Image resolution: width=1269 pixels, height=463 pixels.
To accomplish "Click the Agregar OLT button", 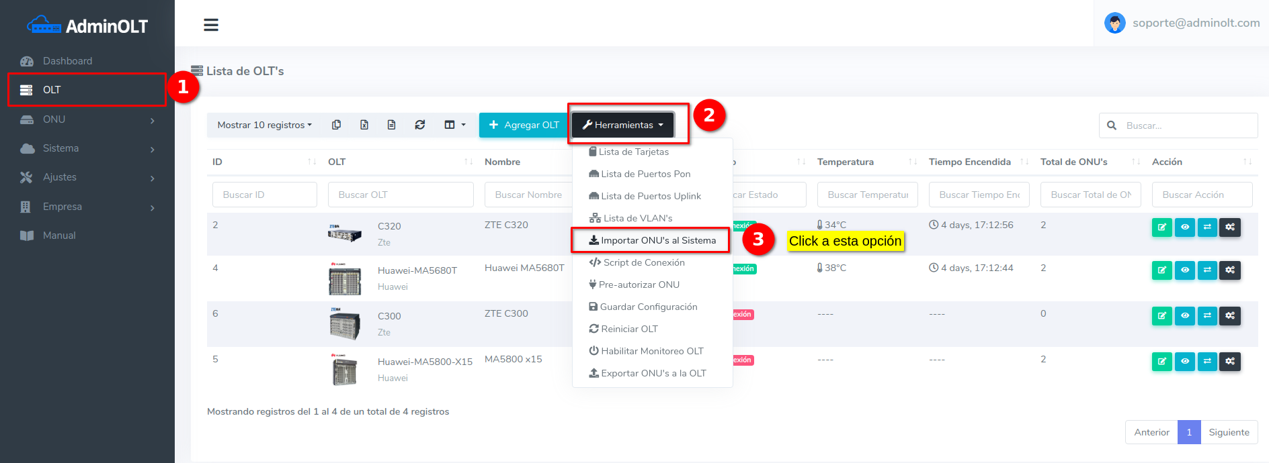I will [524, 125].
